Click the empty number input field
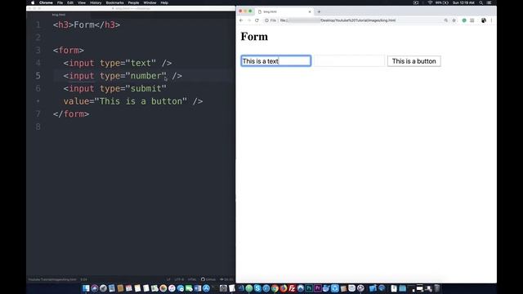Image resolution: width=523 pixels, height=294 pixels. pyautogui.click(x=349, y=61)
